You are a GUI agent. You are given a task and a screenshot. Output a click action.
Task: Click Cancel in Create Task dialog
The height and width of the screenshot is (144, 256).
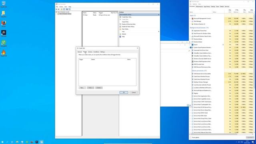point(134,92)
